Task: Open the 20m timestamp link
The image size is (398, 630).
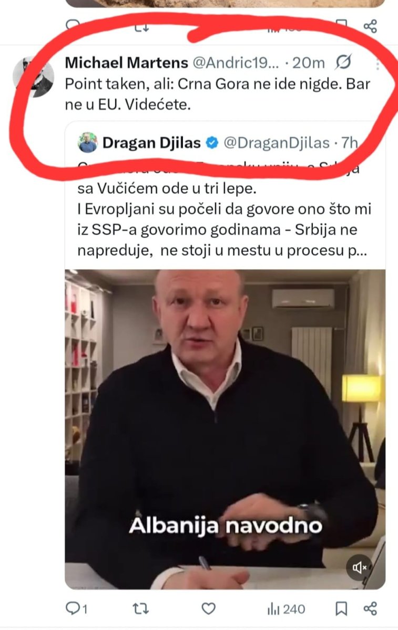Action: point(309,63)
